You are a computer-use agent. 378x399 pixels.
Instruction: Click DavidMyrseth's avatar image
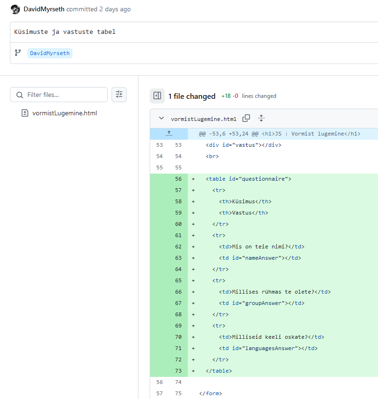(15, 9)
